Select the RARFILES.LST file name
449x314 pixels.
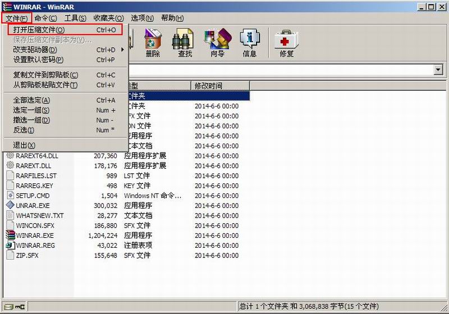tap(36, 176)
